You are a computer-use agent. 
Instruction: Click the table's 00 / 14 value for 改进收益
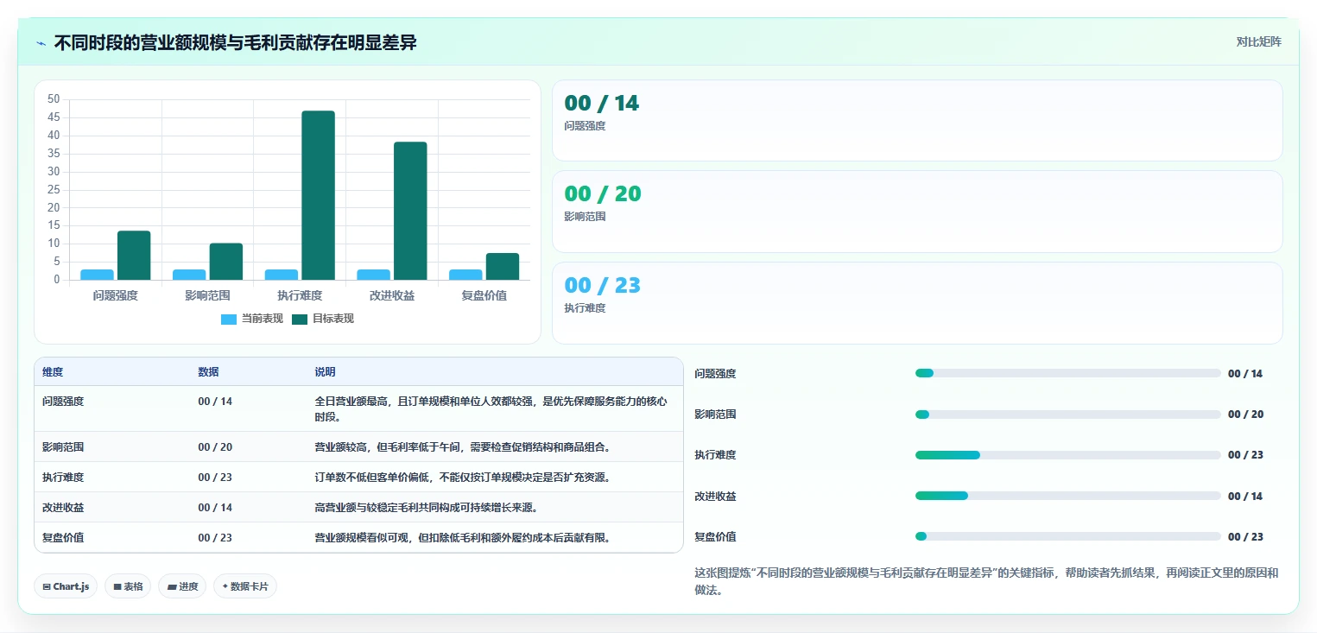(x=215, y=508)
